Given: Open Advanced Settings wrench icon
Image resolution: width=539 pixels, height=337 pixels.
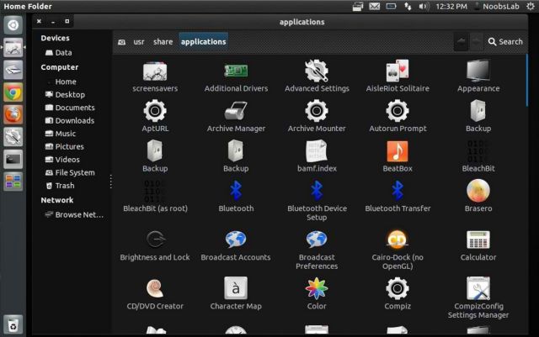Looking at the screenshot, I should (317, 71).
